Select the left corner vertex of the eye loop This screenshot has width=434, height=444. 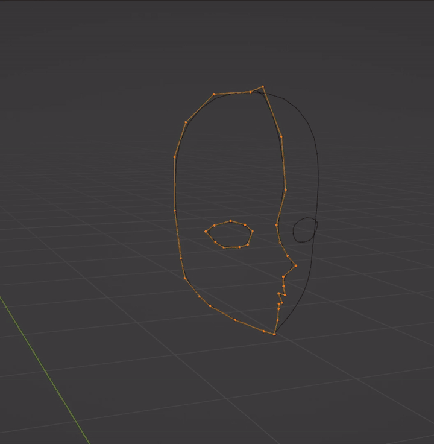pos(206,232)
